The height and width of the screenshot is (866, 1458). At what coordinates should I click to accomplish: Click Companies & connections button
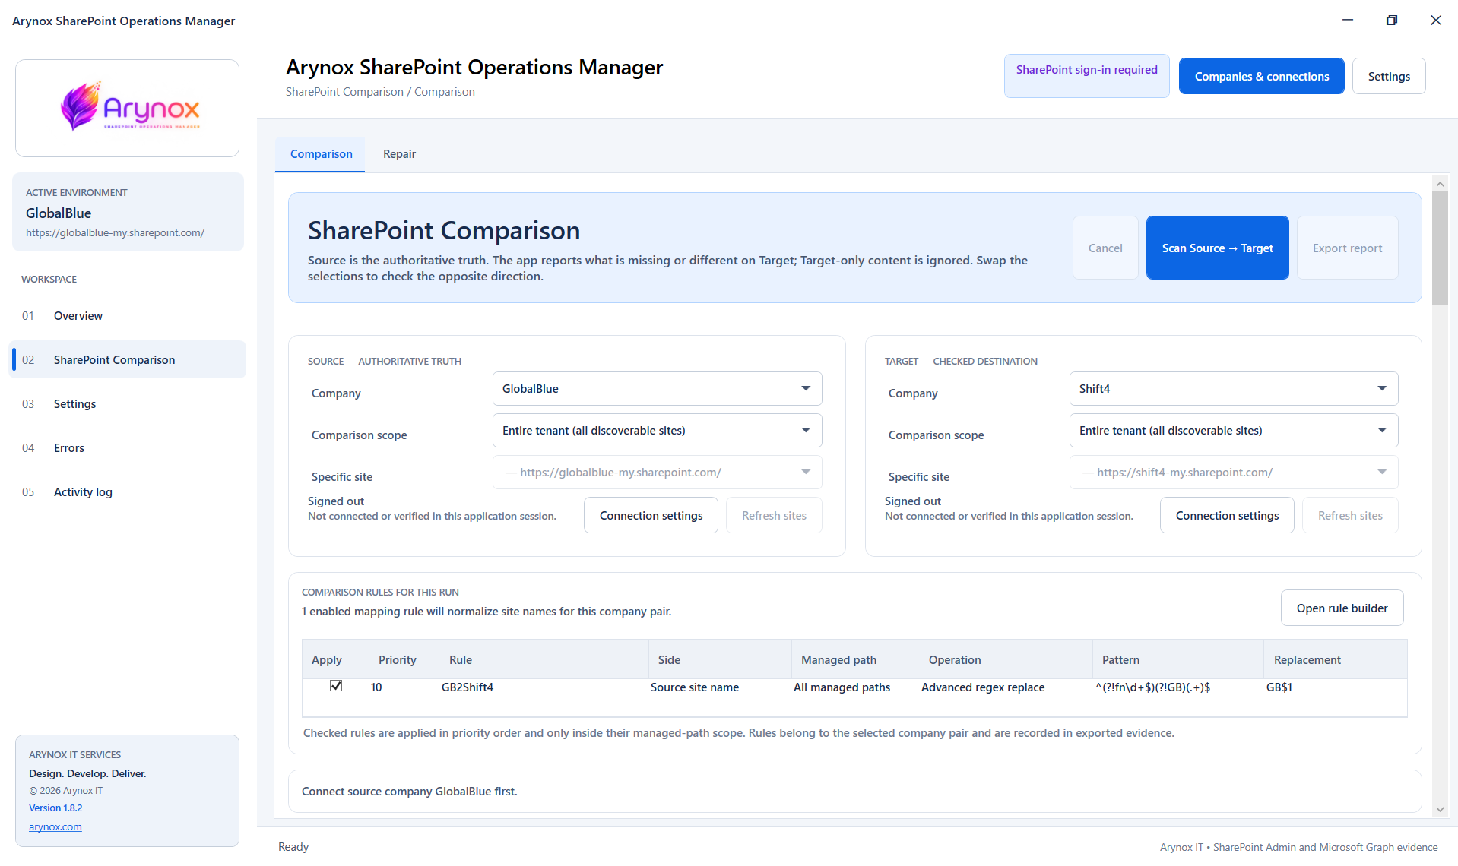1261,77
